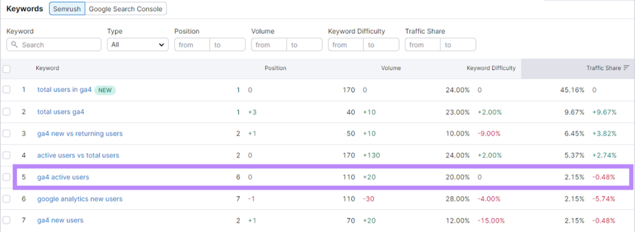
Task: Check the box for 'total users in ga4' row
Action: [x=6, y=89]
